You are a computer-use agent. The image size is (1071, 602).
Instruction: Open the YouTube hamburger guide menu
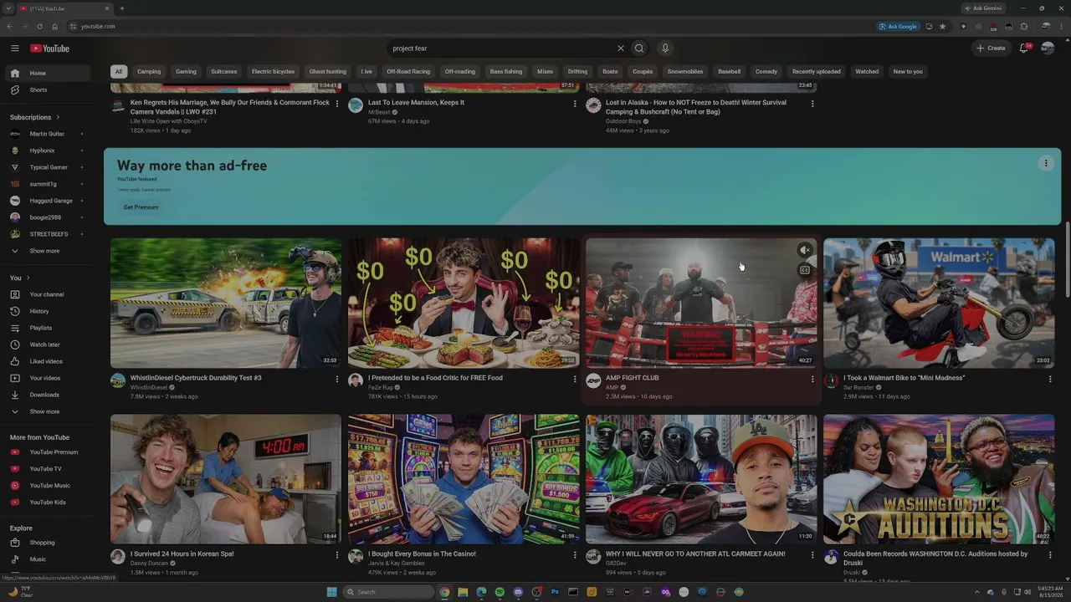tap(15, 48)
